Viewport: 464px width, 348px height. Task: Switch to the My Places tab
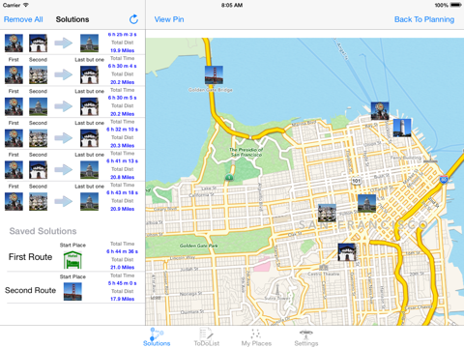256,337
